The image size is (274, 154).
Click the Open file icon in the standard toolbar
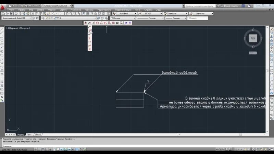click(x=7, y=13)
